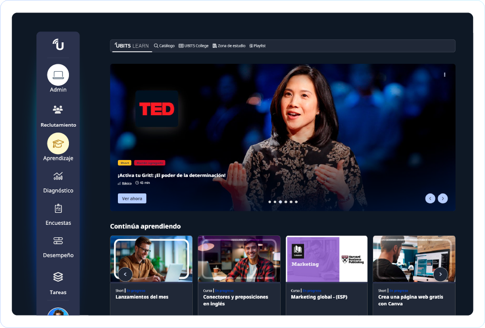Click the user avatar in sidebar

pyautogui.click(x=58, y=312)
